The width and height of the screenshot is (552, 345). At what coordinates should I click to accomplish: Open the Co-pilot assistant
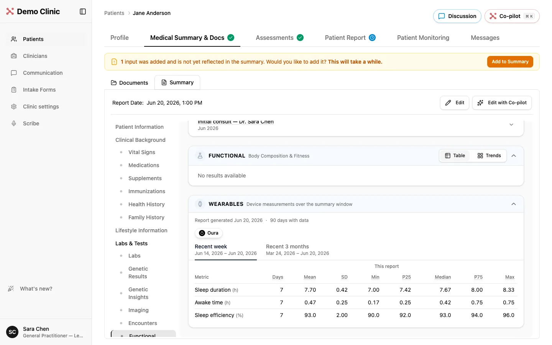[x=512, y=16]
